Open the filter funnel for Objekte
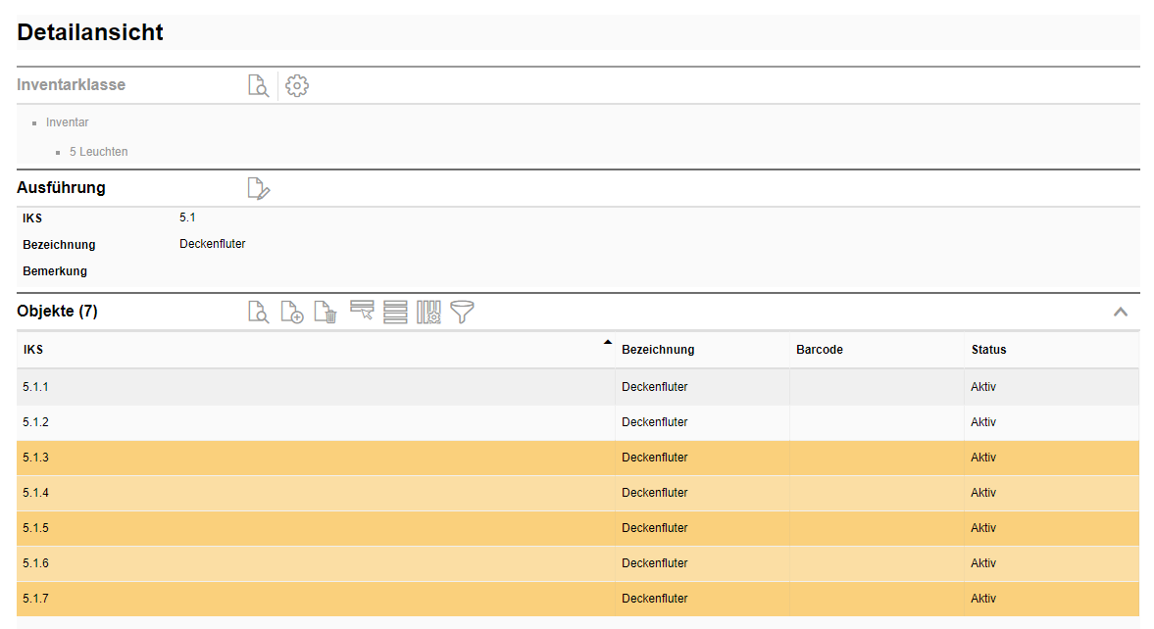Image resolution: width=1154 pixels, height=629 pixels. click(x=462, y=313)
